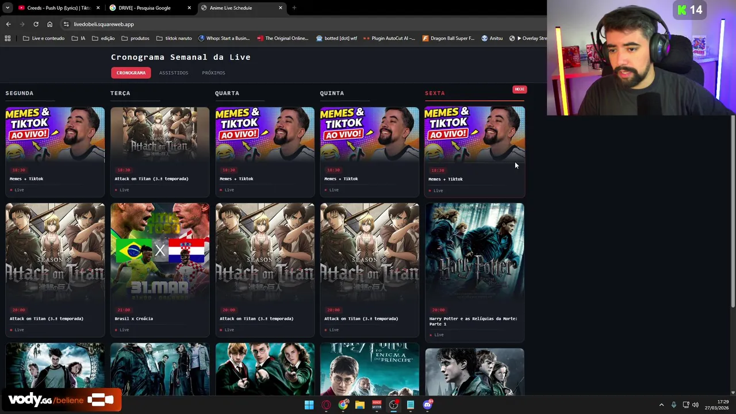This screenshot has height=414, width=736.
Task: Open Harry Potter e as Relíquias da Morte card
Action: [474, 272]
